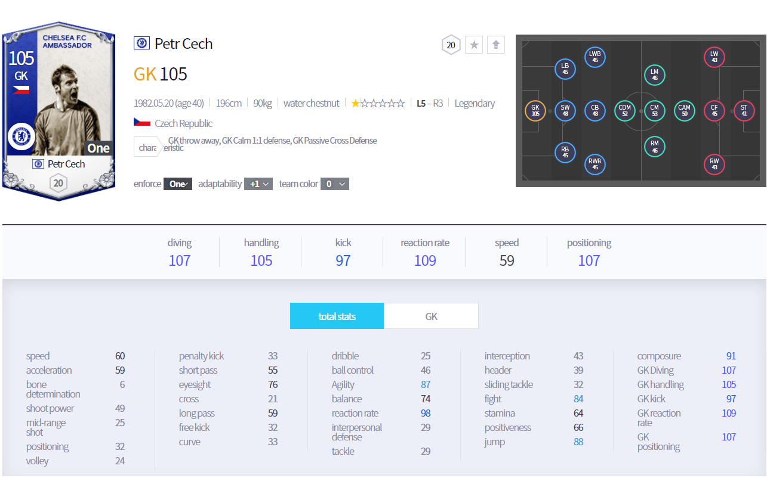Image resolution: width=767 pixels, height=478 pixels.
Task: Select the RW position circle
Action: tap(714, 164)
